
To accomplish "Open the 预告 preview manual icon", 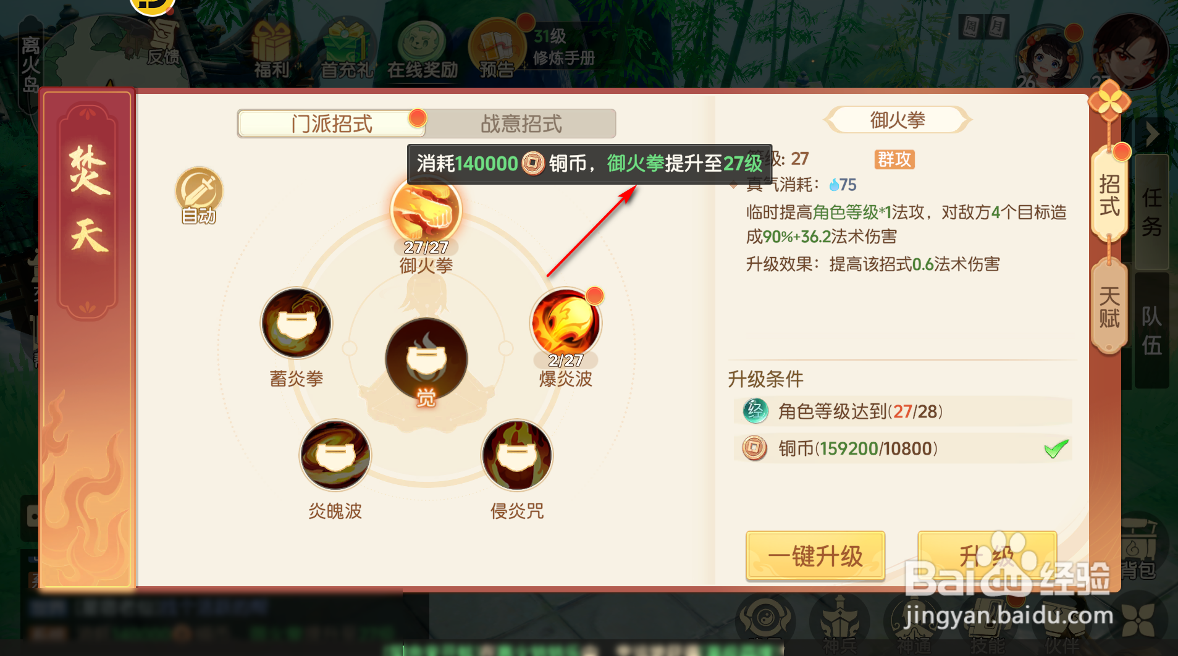I will pyautogui.click(x=496, y=49).
